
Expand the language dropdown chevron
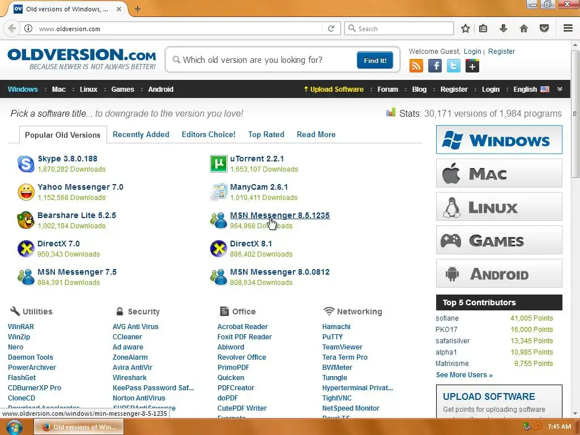coord(560,89)
